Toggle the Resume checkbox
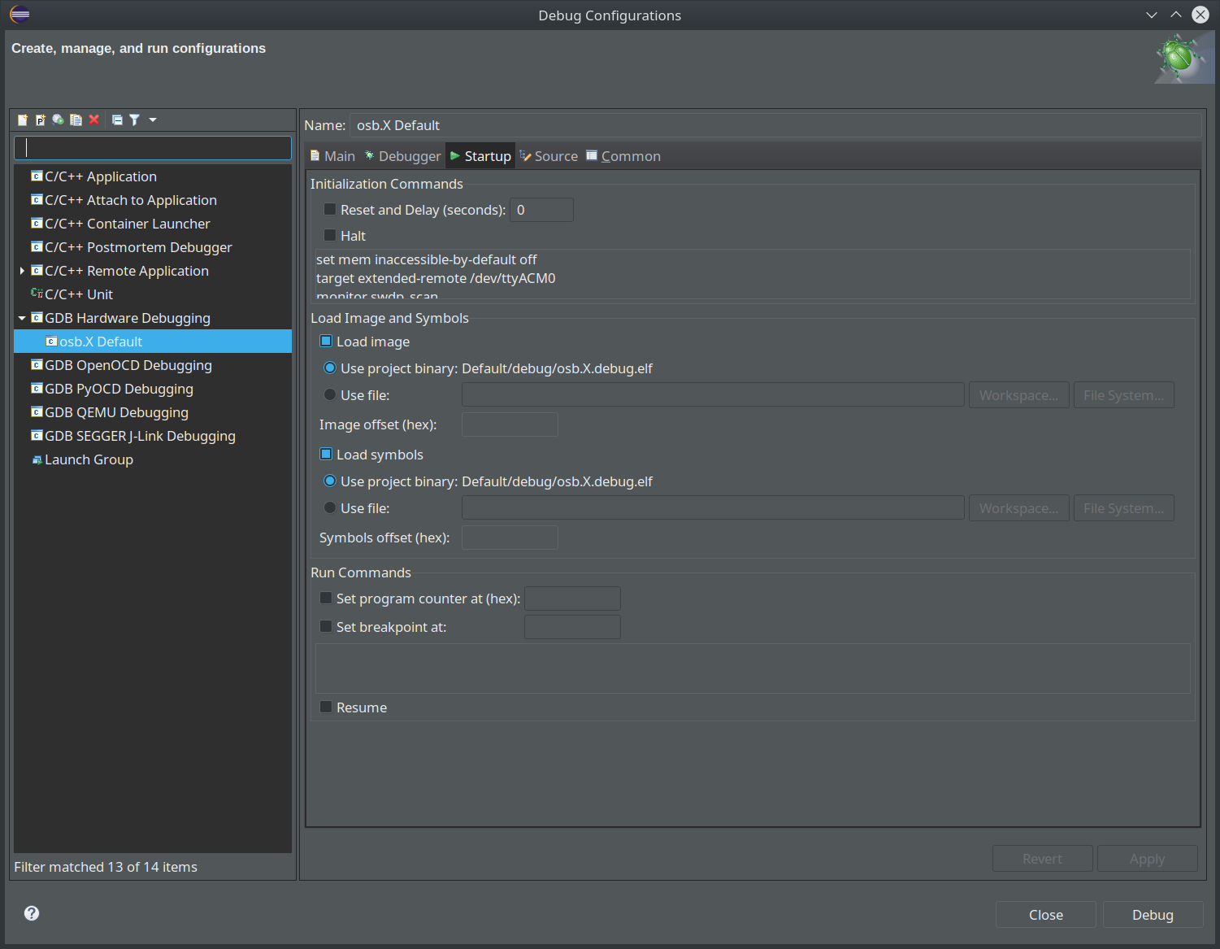This screenshot has width=1220, height=949. tap(327, 707)
